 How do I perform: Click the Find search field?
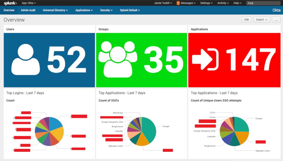[x=263, y=3]
